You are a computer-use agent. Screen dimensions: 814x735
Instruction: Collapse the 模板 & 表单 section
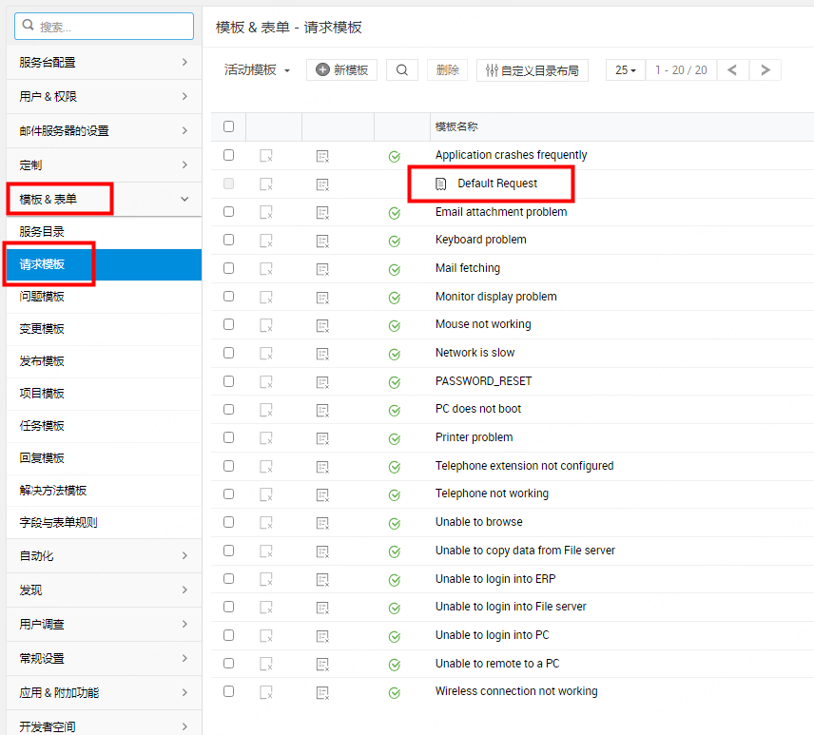pyautogui.click(x=104, y=200)
